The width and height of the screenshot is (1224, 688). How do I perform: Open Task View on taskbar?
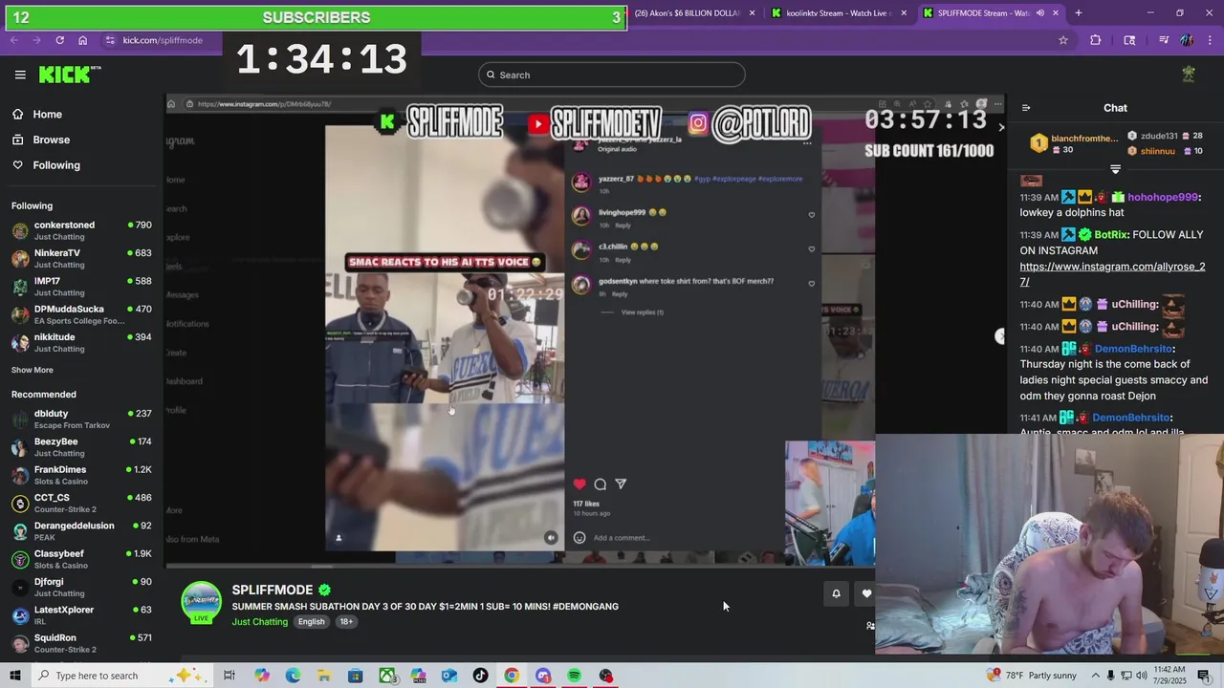pos(229,676)
